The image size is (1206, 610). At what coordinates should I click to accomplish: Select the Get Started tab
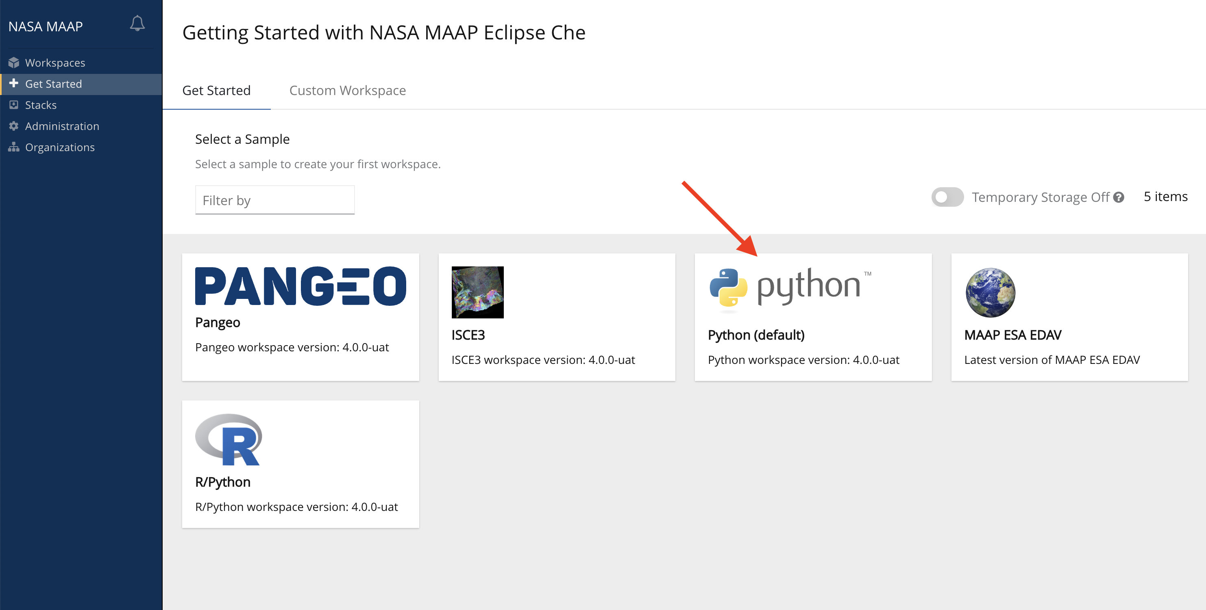point(216,90)
